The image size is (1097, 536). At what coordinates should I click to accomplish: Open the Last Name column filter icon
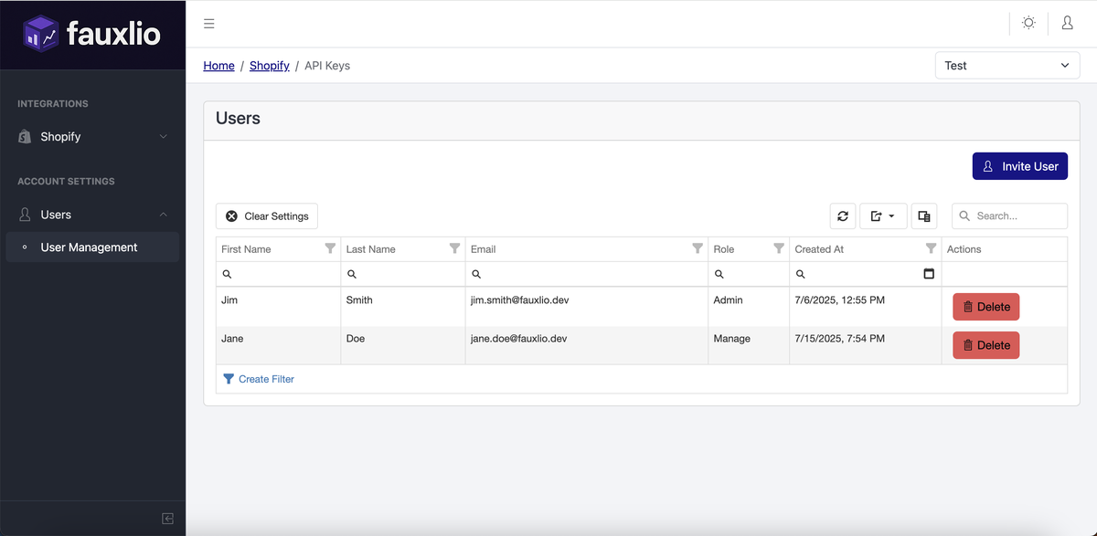tap(454, 248)
